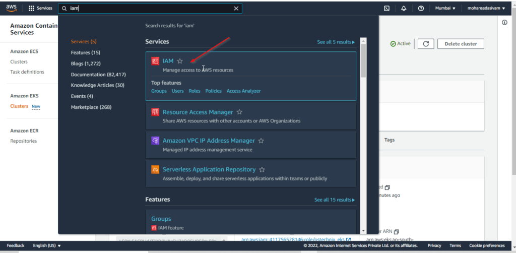Image resolution: width=516 pixels, height=253 pixels.
Task: Open the AWS logo home link
Action: (x=11, y=8)
